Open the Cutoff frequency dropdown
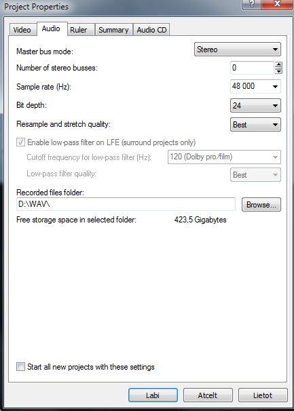 [x=224, y=157]
